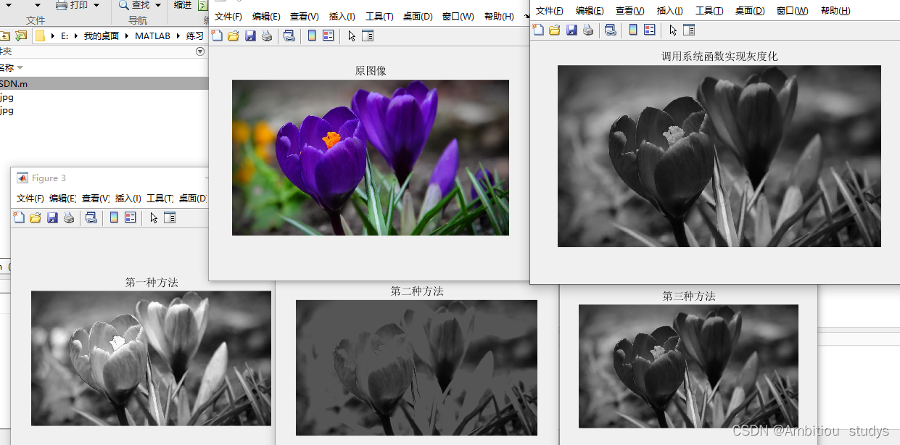Click New Figure icon in 调用系统函数 grayscale window
This screenshot has width=900, height=445.
point(538,30)
